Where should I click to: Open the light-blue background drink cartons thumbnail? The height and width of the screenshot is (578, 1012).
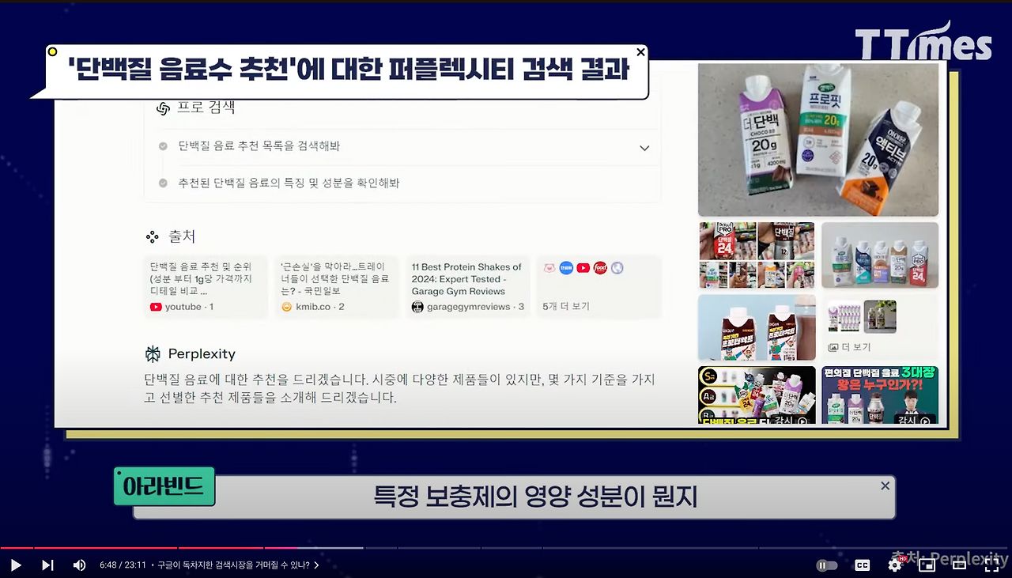pyautogui.click(x=757, y=327)
